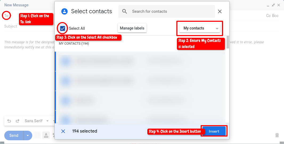Click the To link in compose window

(x=6, y=16)
